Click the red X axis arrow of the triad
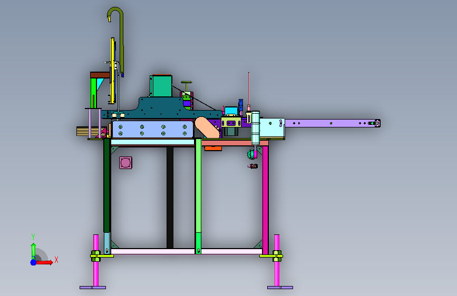Image resolution: width=457 pixels, height=296 pixels. point(44,262)
